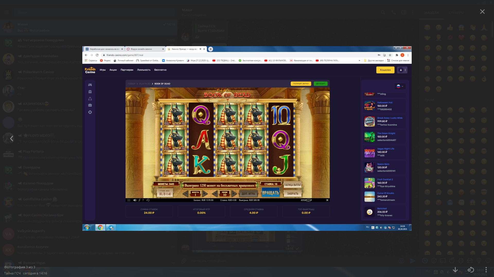494x277 pixels.
Task: Open the profile account dropdown
Action: coord(402,70)
